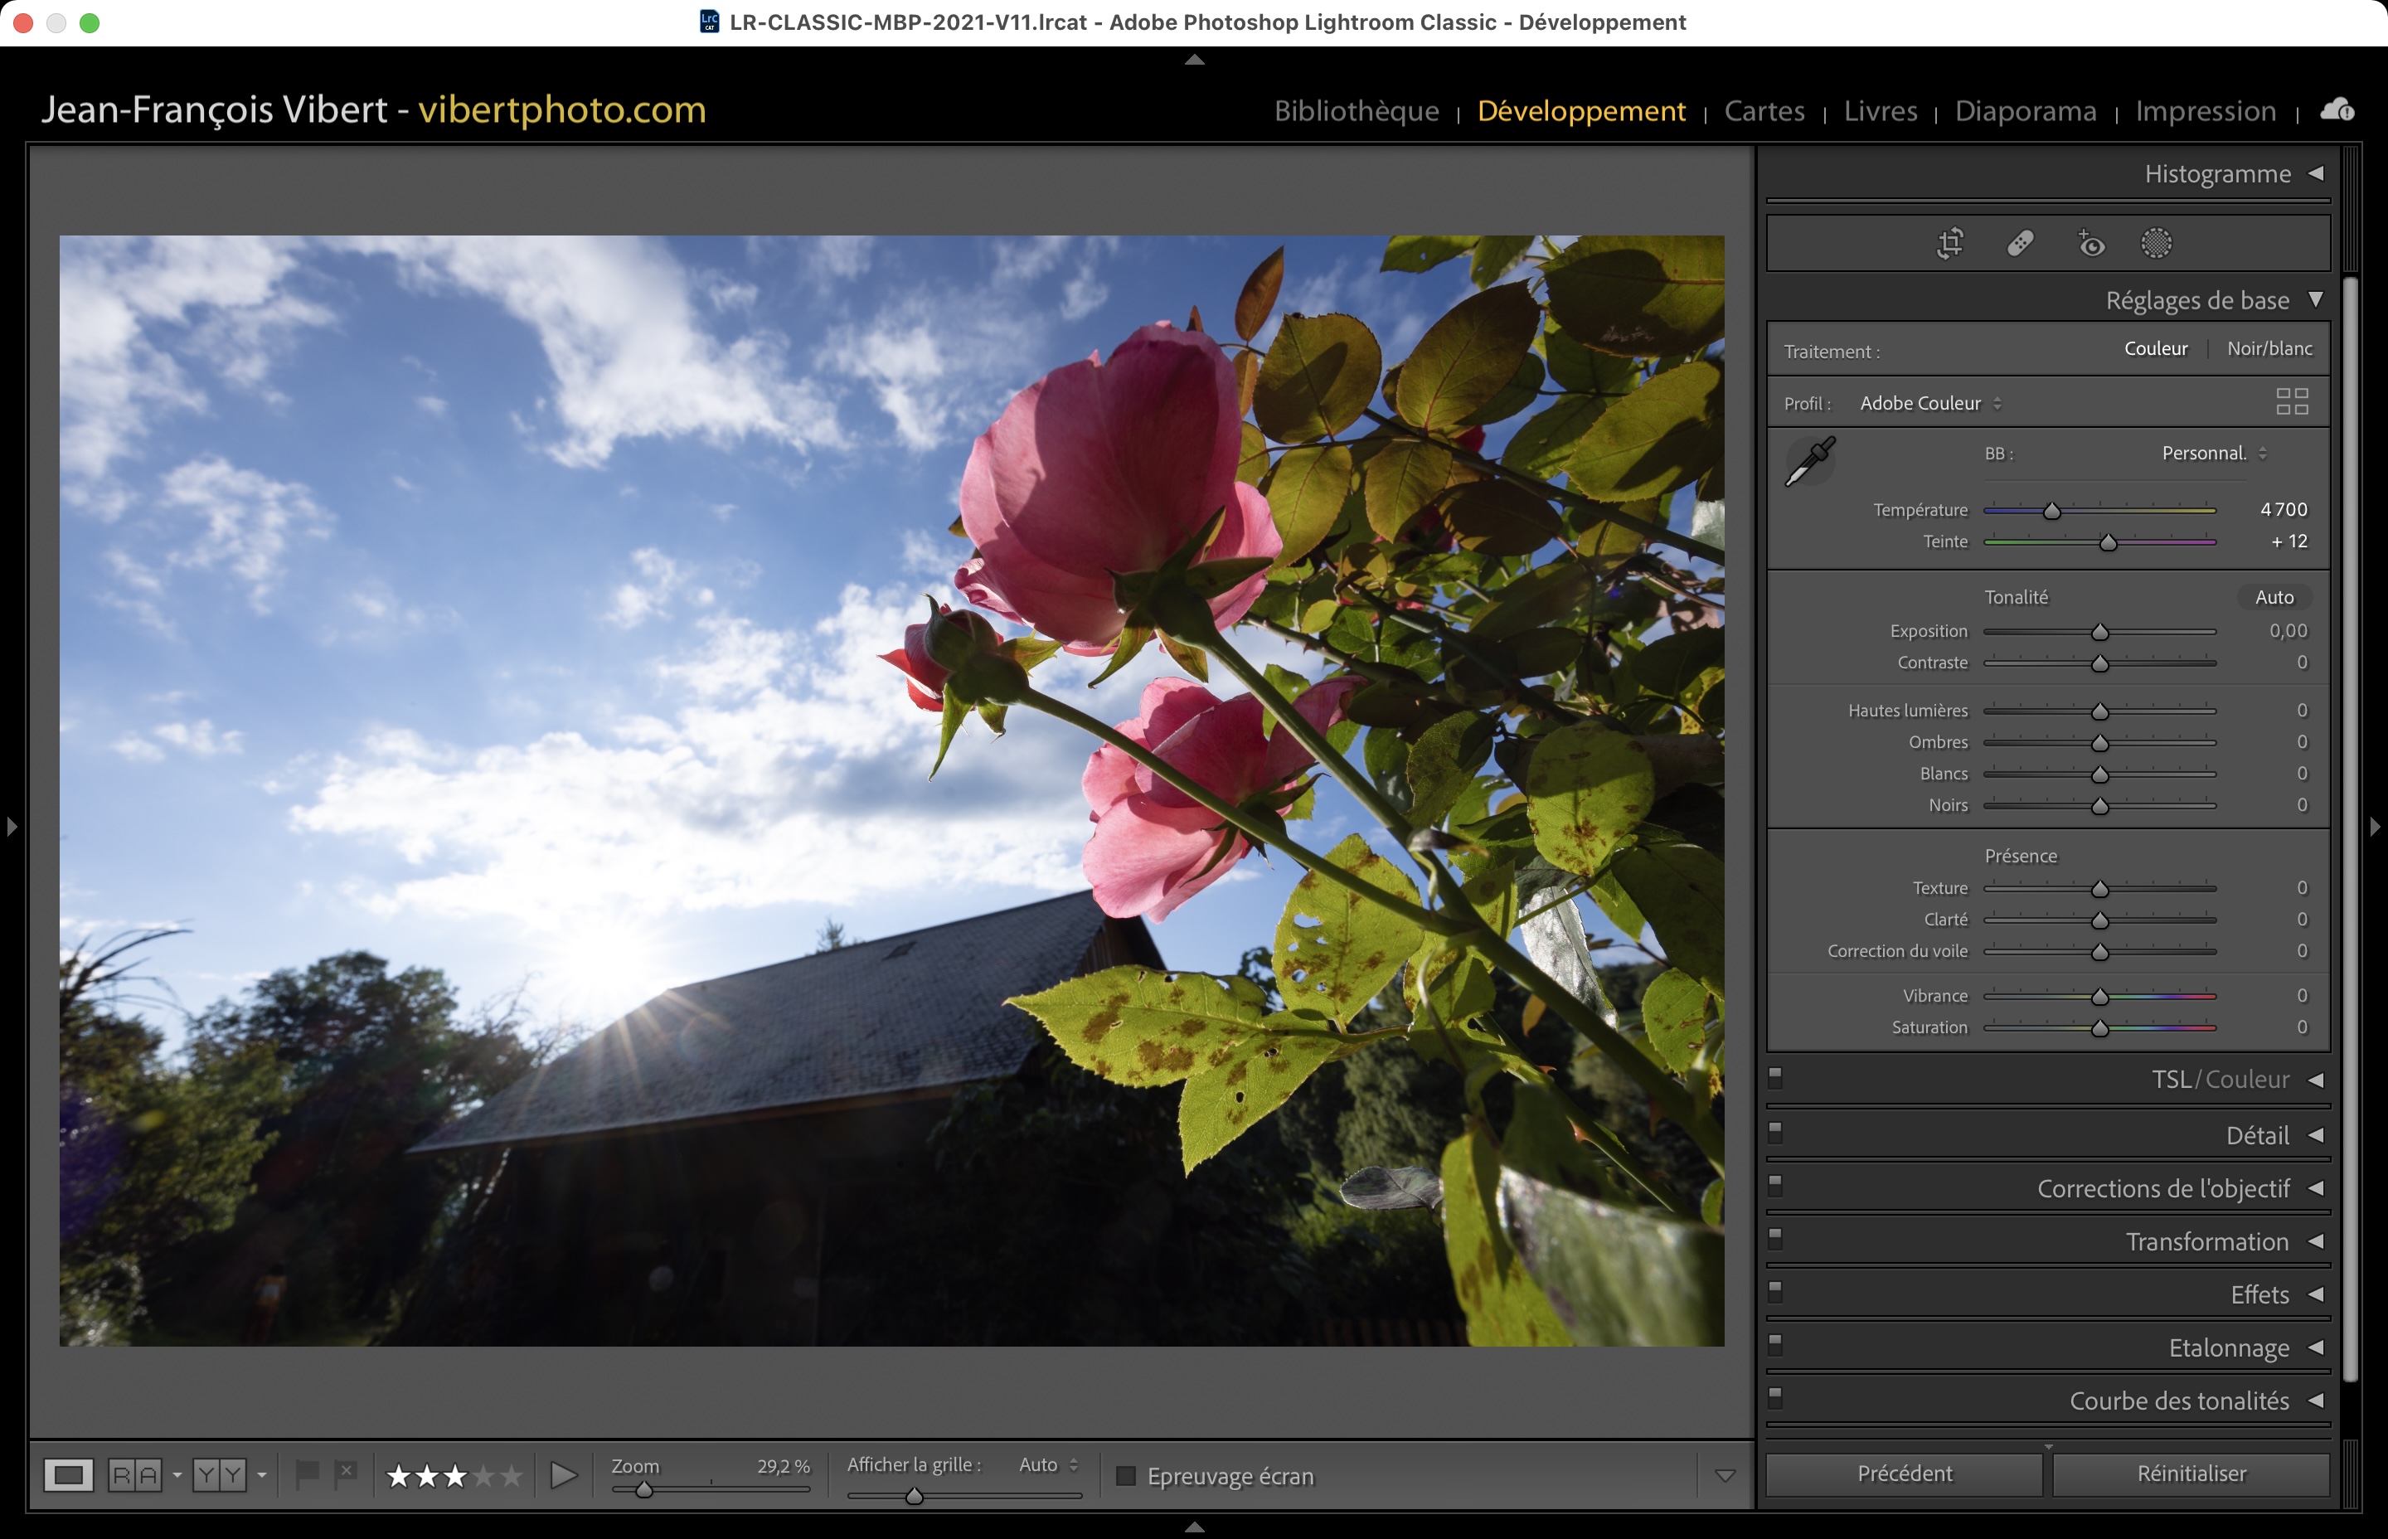This screenshot has width=2388, height=1539.
Task: Open the profile browser grid icon
Action: click(x=2291, y=401)
